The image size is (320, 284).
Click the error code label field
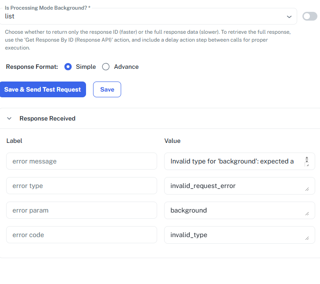pos(82,235)
